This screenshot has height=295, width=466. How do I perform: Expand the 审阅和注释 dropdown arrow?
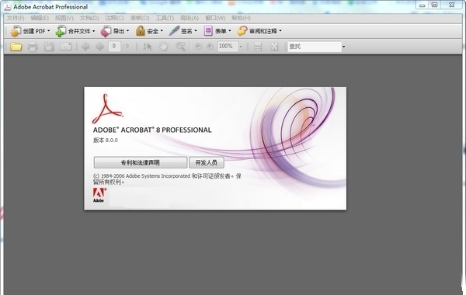click(280, 30)
